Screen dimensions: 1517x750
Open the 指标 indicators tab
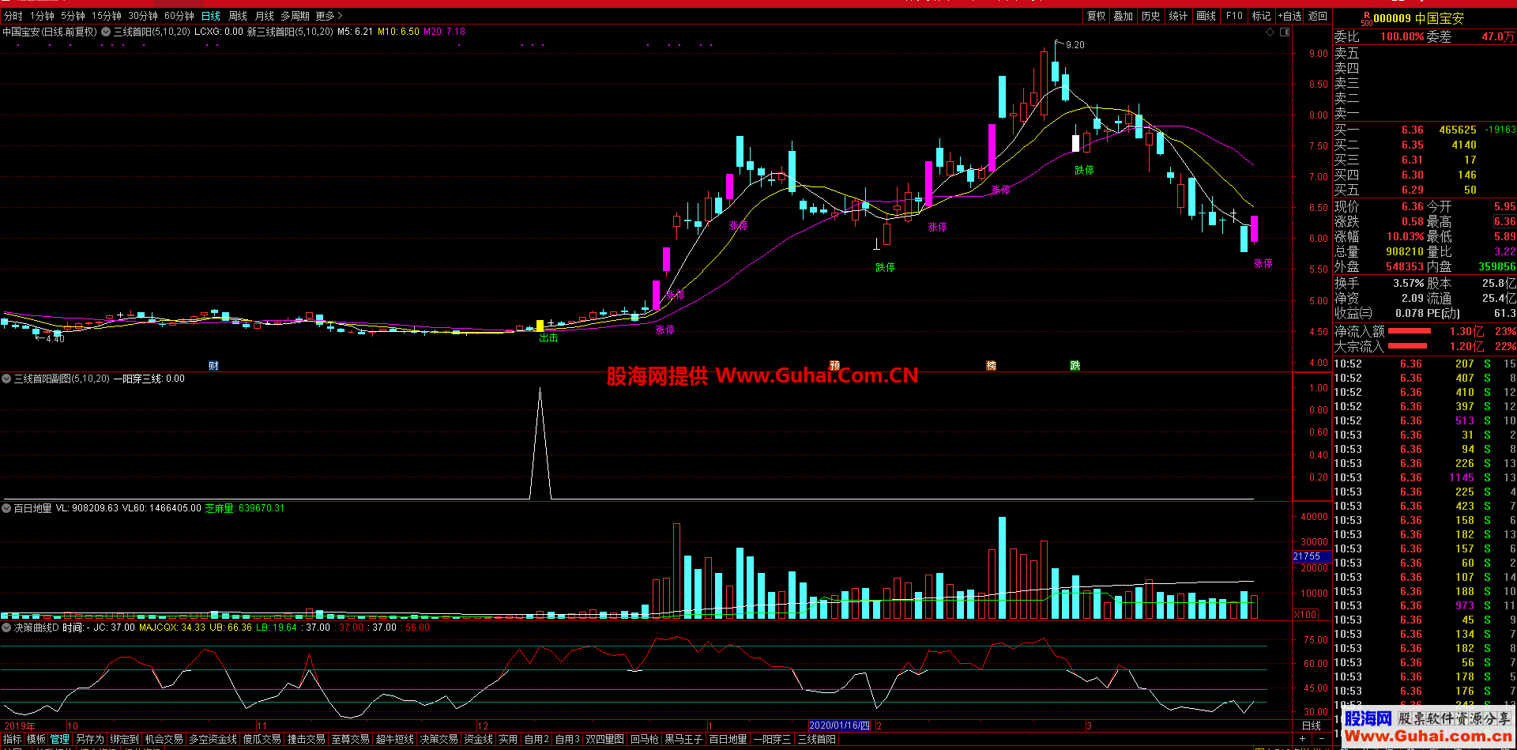coord(12,739)
